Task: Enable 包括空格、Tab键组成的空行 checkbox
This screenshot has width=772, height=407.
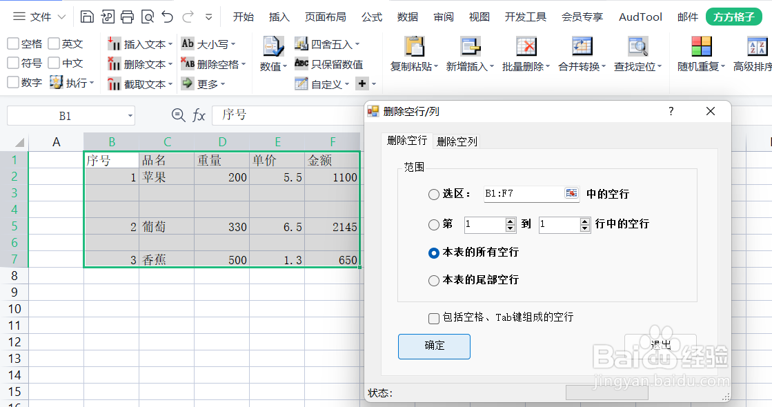Action: pyautogui.click(x=433, y=318)
